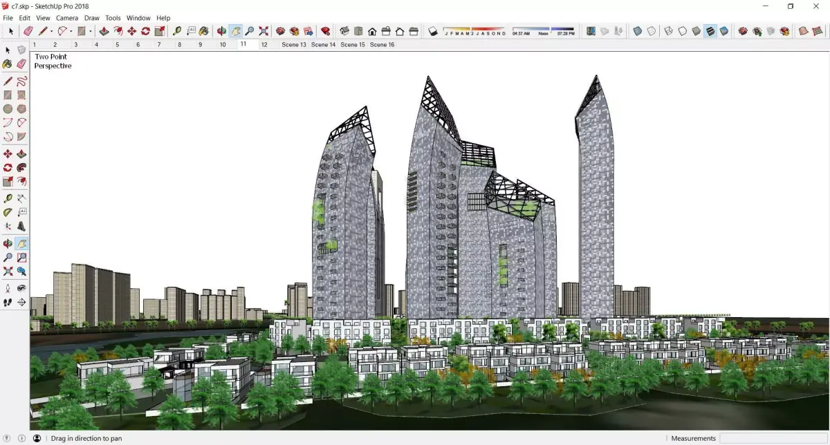Image resolution: width=830 pixels, height=445 pixels.
Task: Click Push/Pull in the top toolbar
Action: (104, 31)
